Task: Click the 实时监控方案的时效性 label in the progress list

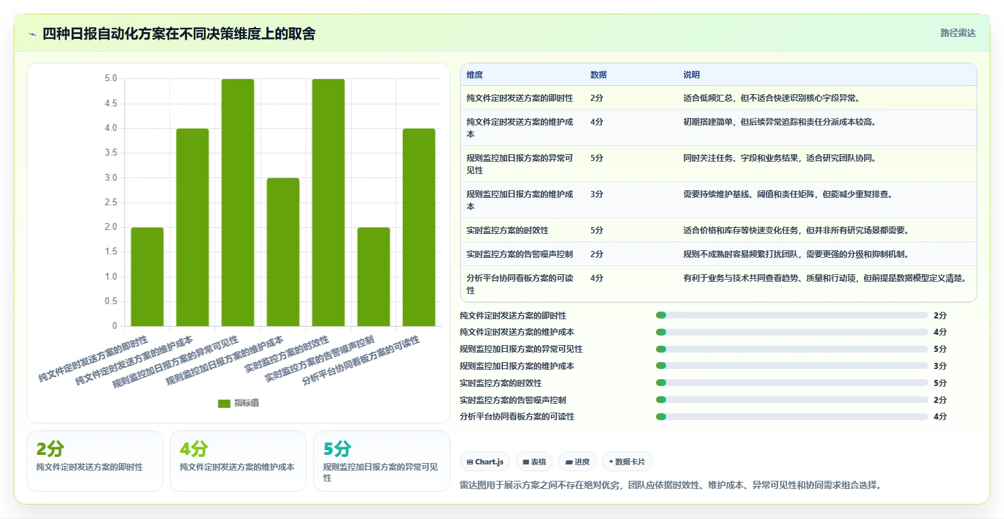Action: pyautogui.click(x=501, y=383)
